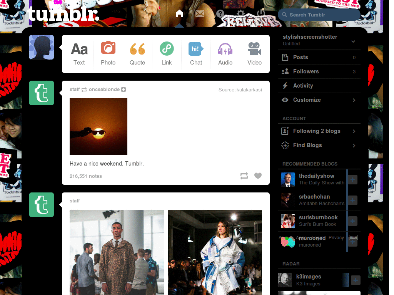Image resolution: width=394 pixels, height=295 pixels.
Task: Create a new Chat post
Action: pyautogui.click(x=196, y=54)
